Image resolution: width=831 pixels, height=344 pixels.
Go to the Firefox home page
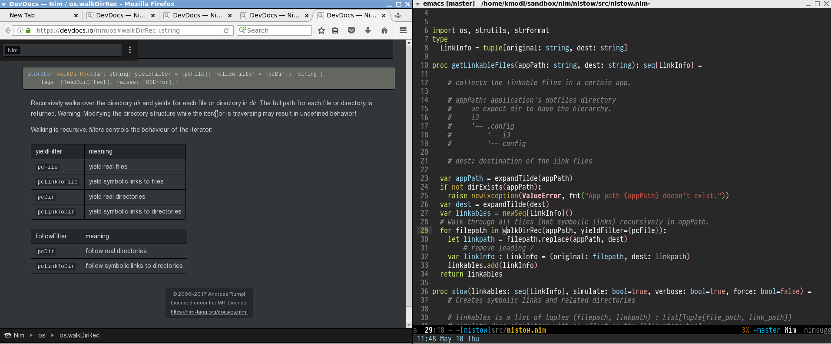pyautogui.click(x=384, y=30)
